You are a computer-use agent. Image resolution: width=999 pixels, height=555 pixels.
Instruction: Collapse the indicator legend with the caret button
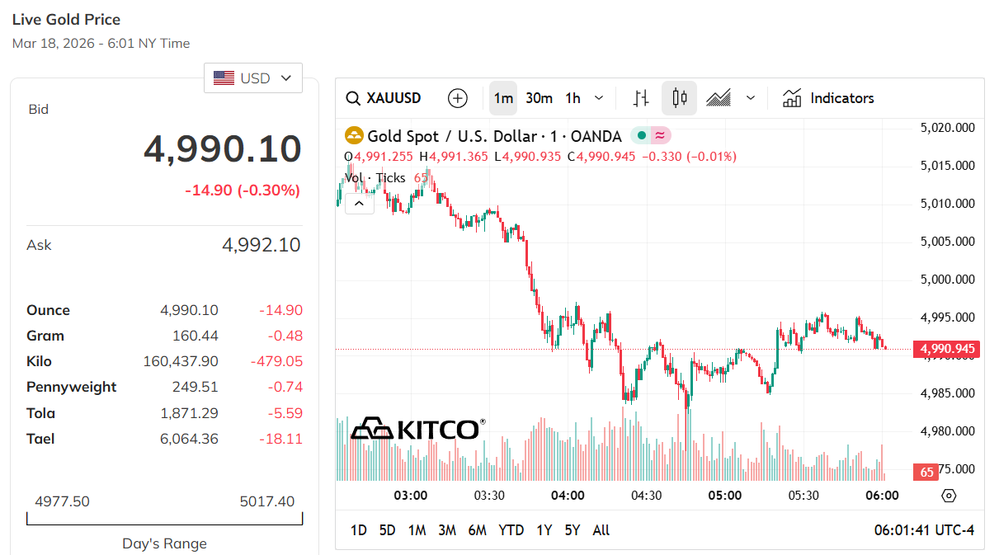coord(360,202)
